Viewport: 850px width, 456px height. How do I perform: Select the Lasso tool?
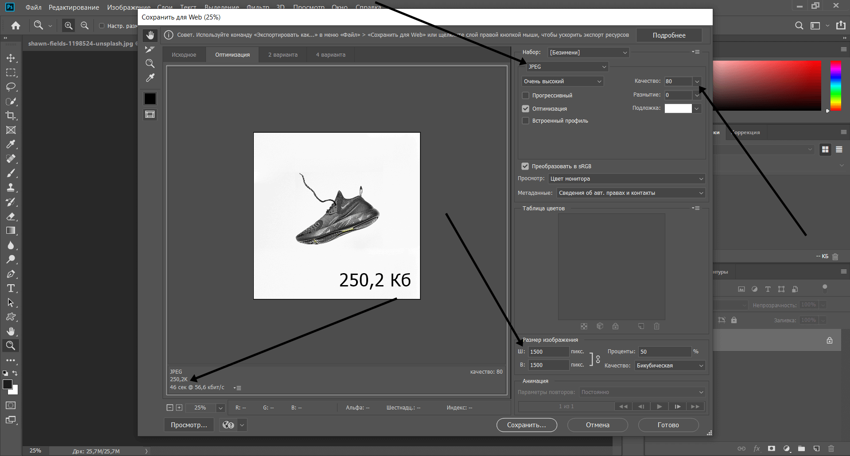pyautogui.click(x=11, y=87)
